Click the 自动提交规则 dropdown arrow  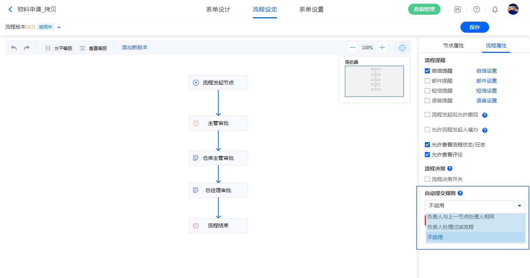pos(519,206)
